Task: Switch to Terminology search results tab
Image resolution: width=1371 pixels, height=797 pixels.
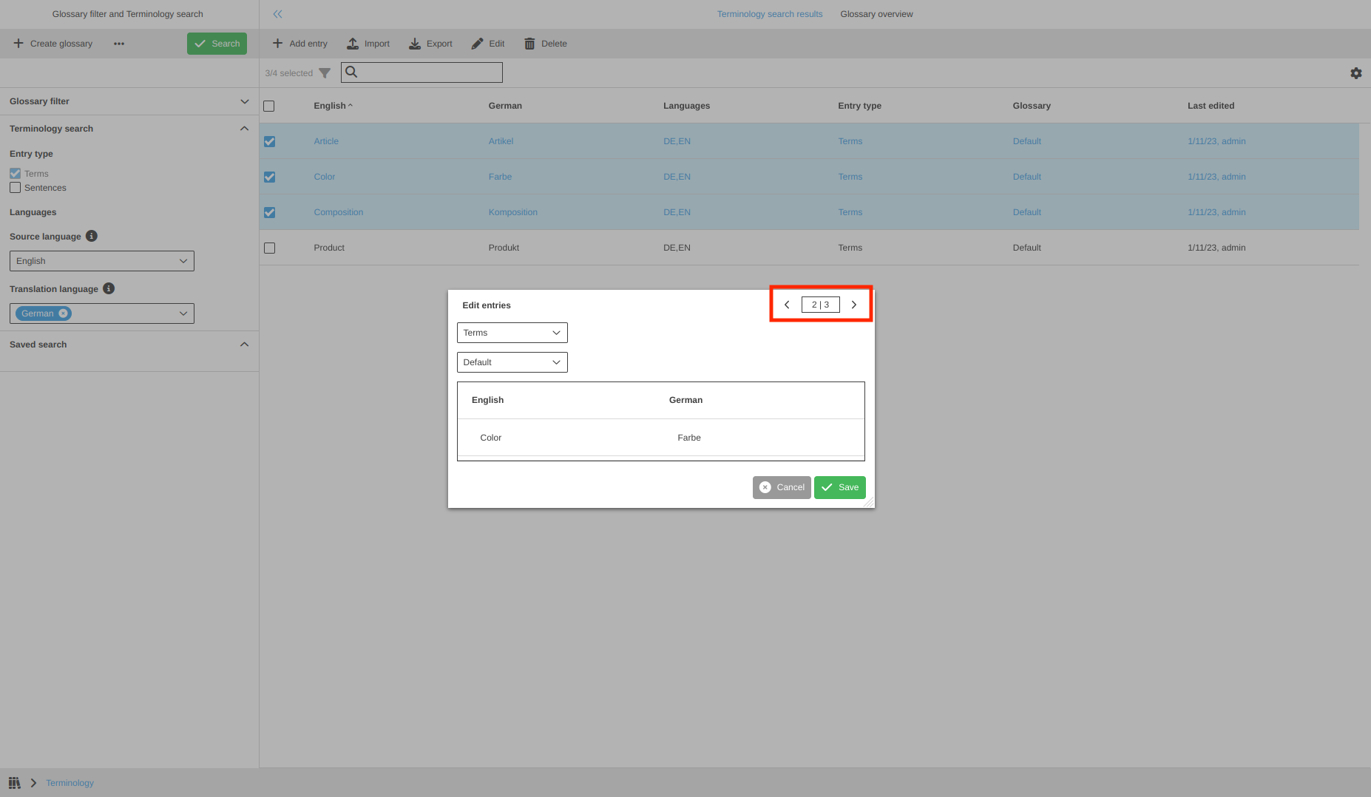Action: tap(769, 13)
